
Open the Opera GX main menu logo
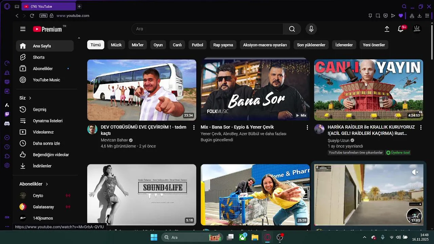(7, 6)
